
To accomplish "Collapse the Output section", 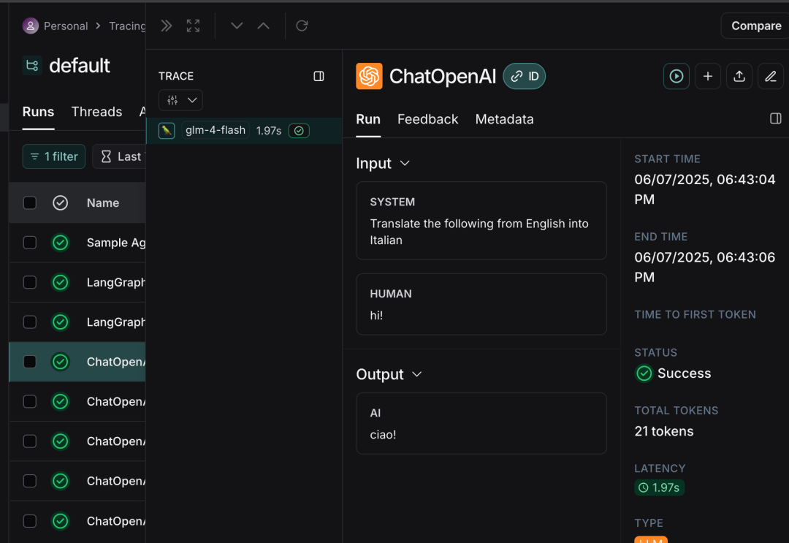I will 416,374.
